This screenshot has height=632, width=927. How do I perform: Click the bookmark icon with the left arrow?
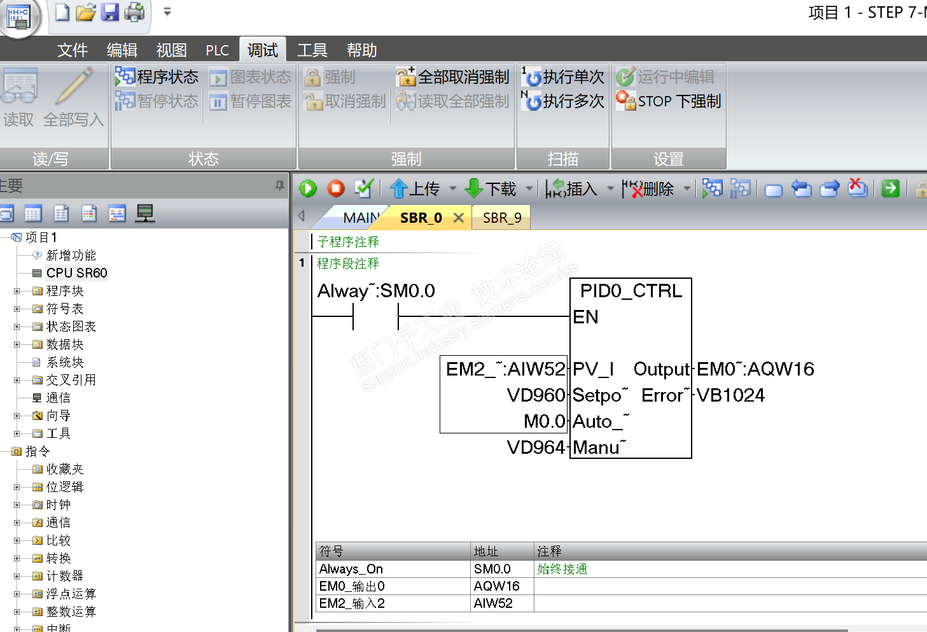[x=801, y=188]
